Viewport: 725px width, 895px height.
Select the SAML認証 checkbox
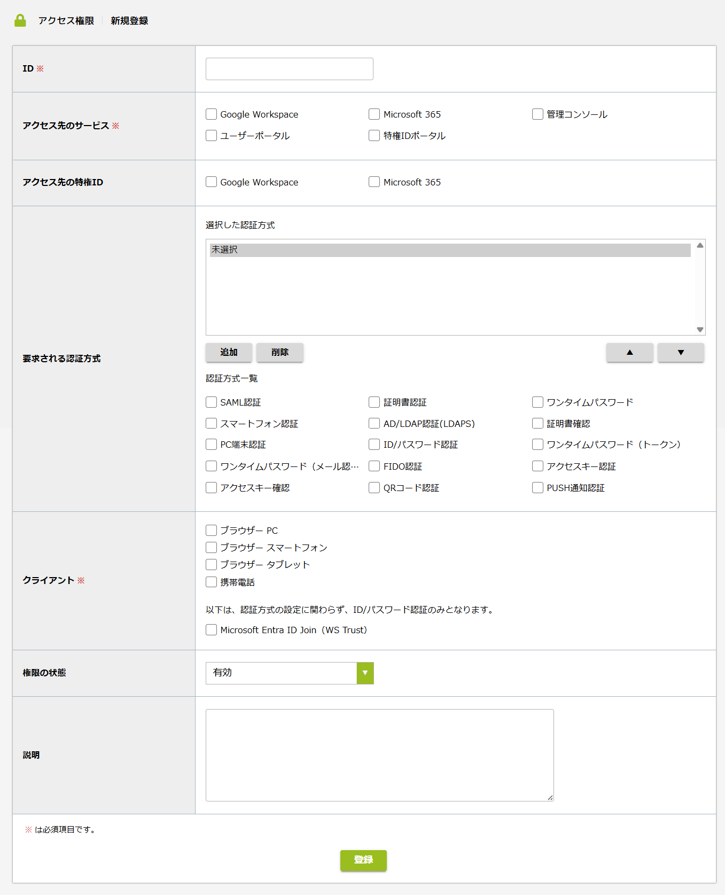pyautogui.click(x=212, y=402)
